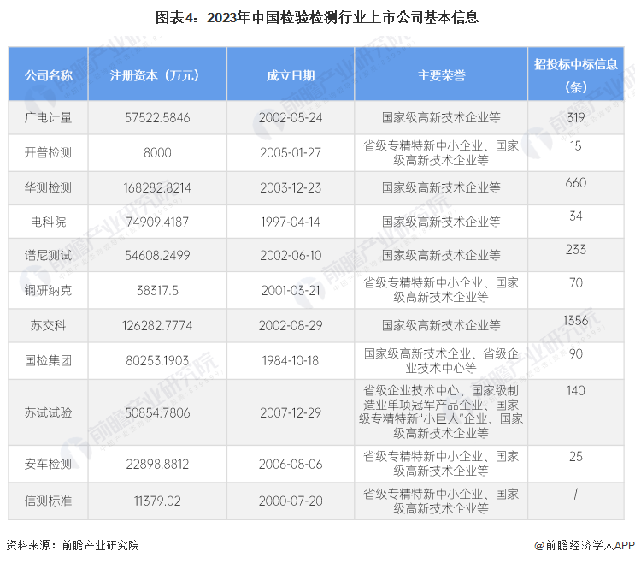Click the capital value 168282.8214
This screenshot has height=563, width=635.
pyautogui.click(x=157, y=187)
